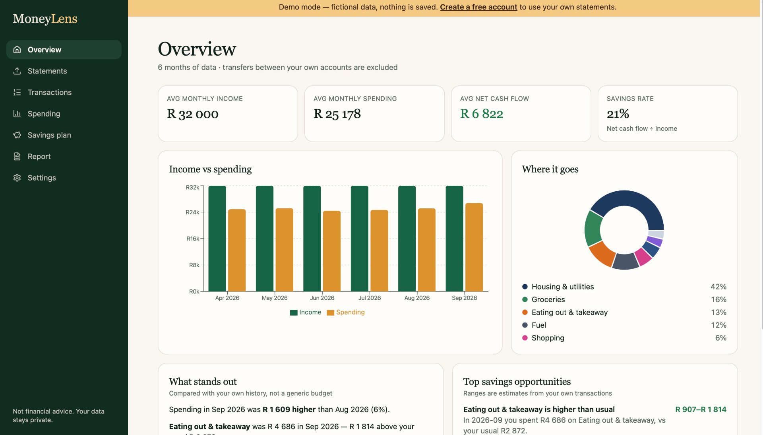Click the Aug 2026 income bar
Image resolution: width=763 pixels, height=435 pixels.
coord(407,239)
